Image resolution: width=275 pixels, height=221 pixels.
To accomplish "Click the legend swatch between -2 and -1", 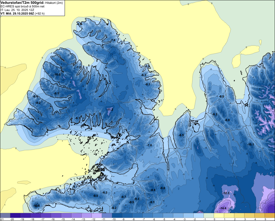I will pos(199,216).
